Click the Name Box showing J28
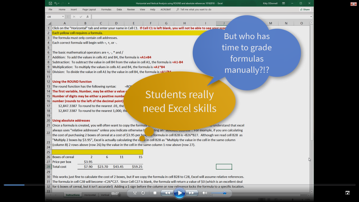Image resolution: width=359 pixels, height=202 pixels. 54,17
